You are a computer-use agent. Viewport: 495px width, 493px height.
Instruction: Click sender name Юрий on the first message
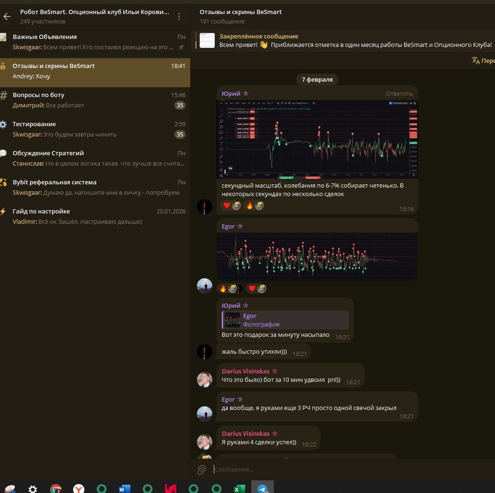pyautogui.click(x=231, y=93)
